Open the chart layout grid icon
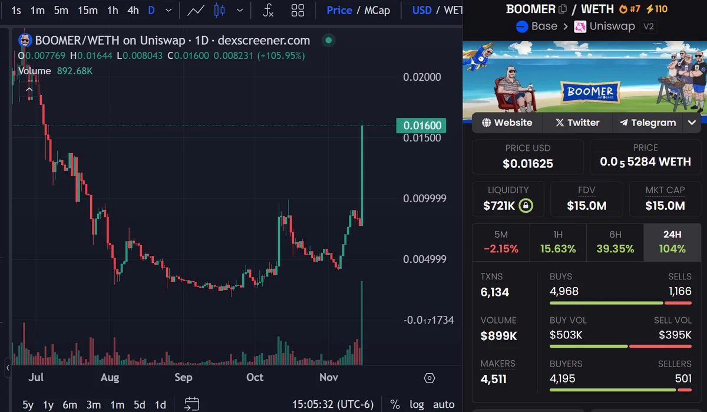Screen dimensions: 707x412 [298, 10]
